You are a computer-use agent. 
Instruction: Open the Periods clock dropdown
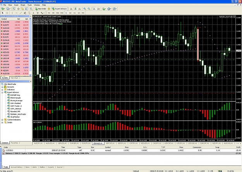109,9
